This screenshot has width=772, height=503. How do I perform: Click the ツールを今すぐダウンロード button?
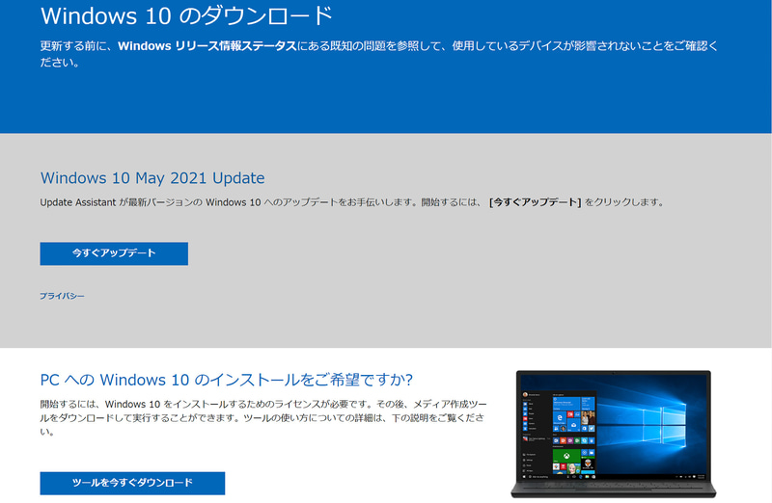point(132,483)
